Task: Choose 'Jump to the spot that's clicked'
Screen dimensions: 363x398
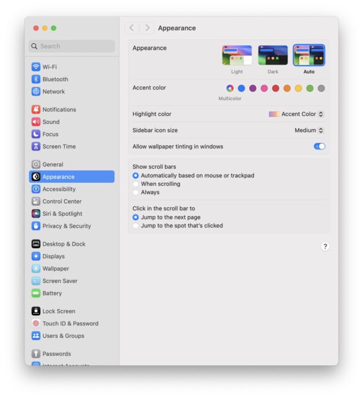Action: click(x=136, y=226)
